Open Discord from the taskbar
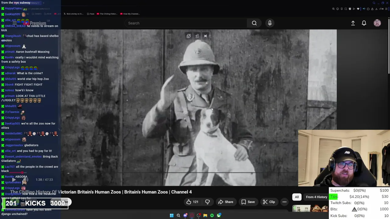Screen dimensions: 390x219 [x=185, y=216]
